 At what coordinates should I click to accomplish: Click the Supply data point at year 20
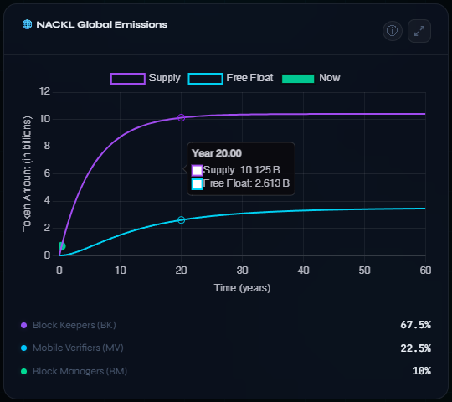181,117
